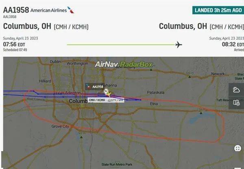Click the Slate Run Metro Park label
The width and height of the screenshot is (244, 169).
click(x=117, y=165)
